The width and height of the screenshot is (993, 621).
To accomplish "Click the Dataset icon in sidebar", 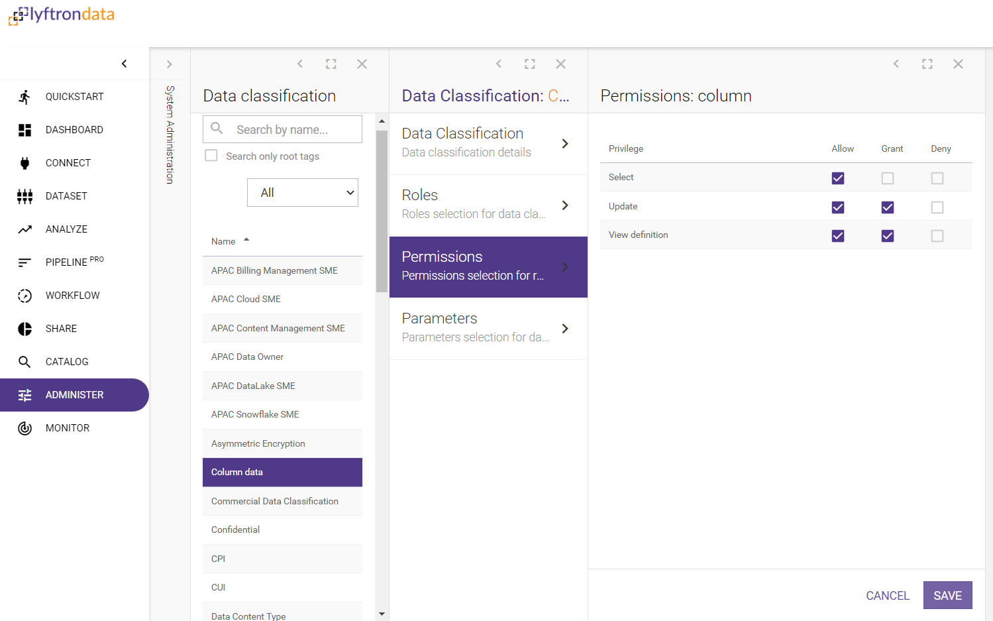I will click(x=25, y=196).
